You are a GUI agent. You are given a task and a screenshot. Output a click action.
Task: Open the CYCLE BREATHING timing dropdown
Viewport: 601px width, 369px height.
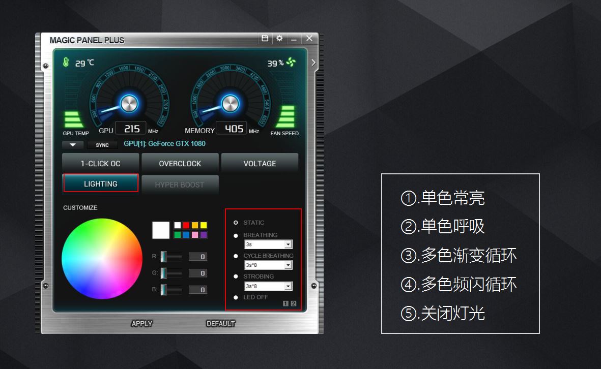268,265
